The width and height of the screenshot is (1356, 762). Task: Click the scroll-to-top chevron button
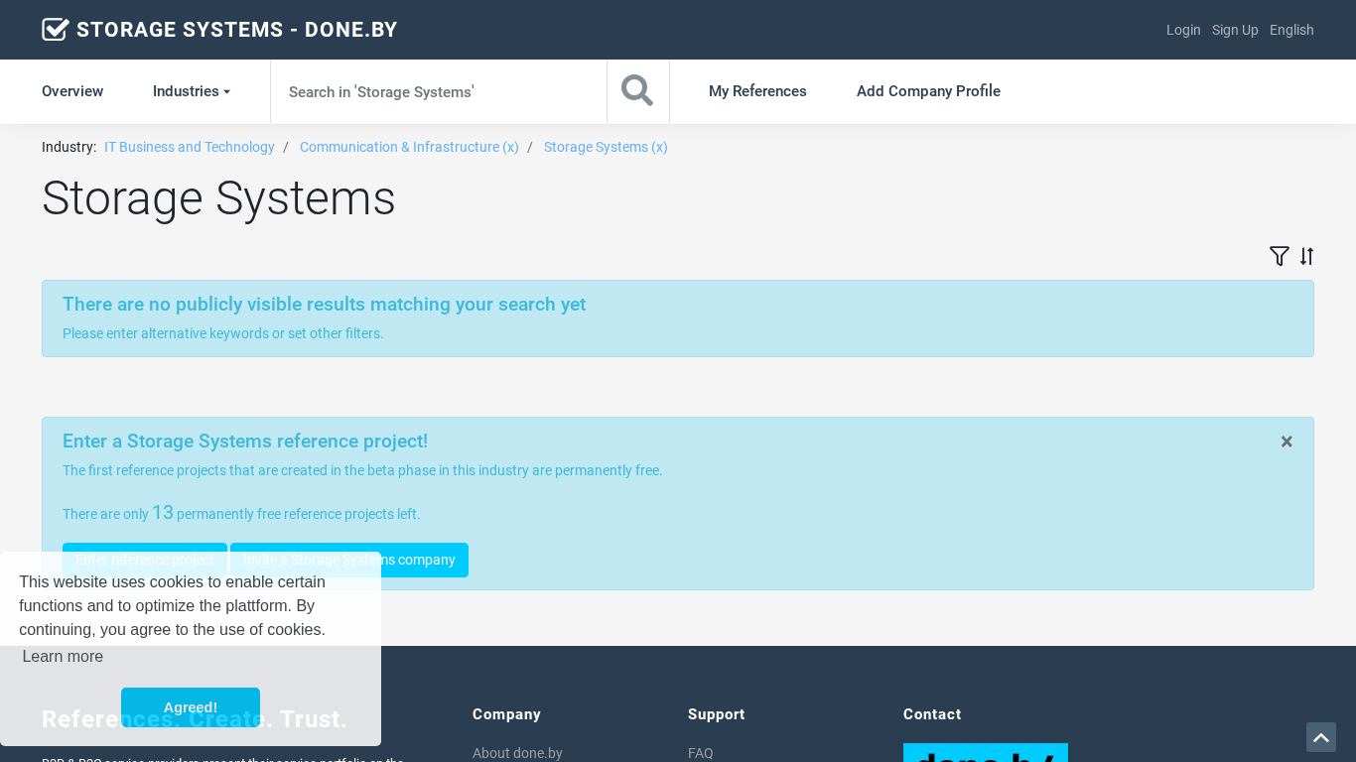(1320, 737)
